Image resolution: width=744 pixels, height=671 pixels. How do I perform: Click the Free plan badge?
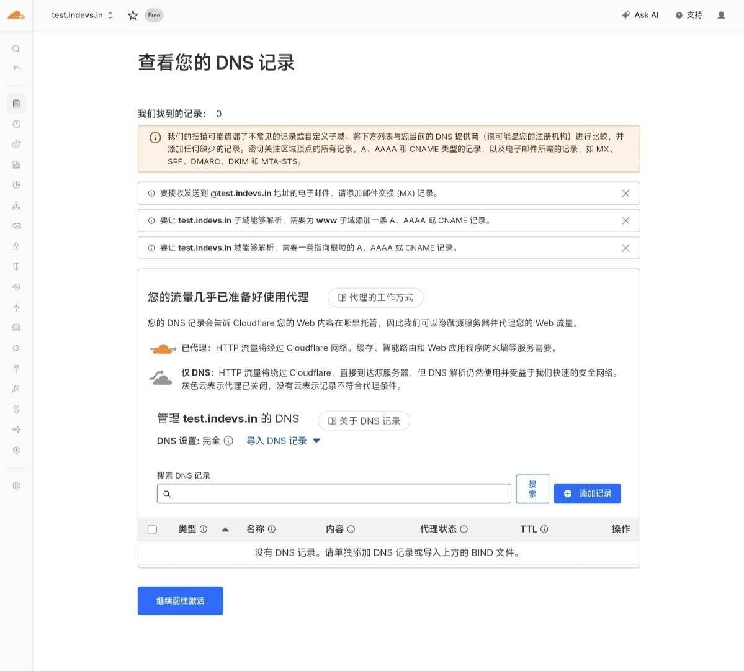pos(154,15)
